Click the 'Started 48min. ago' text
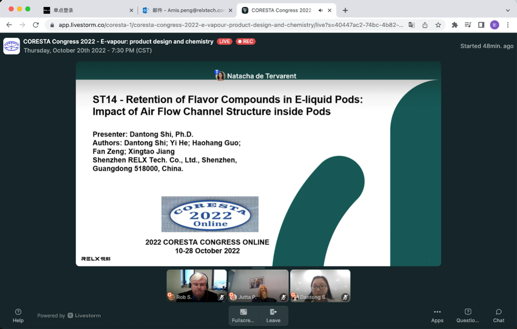 [x=487, y=46]
